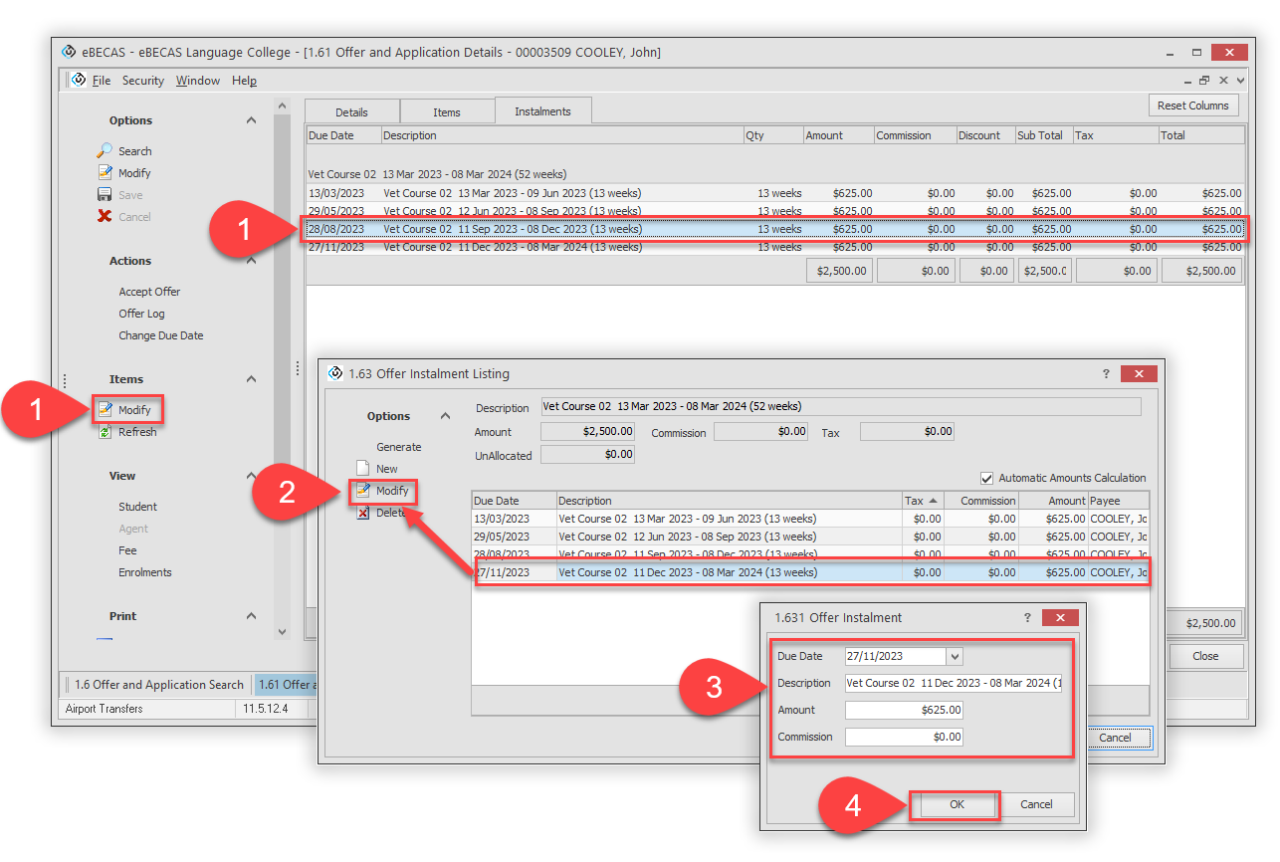Open the Due Date dropdown arrow
Viewport: 1280px width, 862px height.
tap(956, 656)
